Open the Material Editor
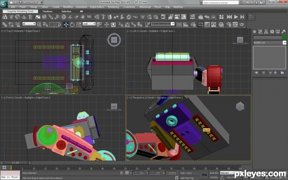Viewport: 288px width, 180px height. 221,24
